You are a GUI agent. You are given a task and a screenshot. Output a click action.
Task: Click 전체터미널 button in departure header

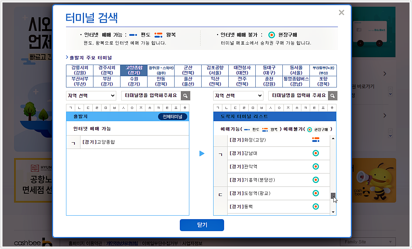172,117
